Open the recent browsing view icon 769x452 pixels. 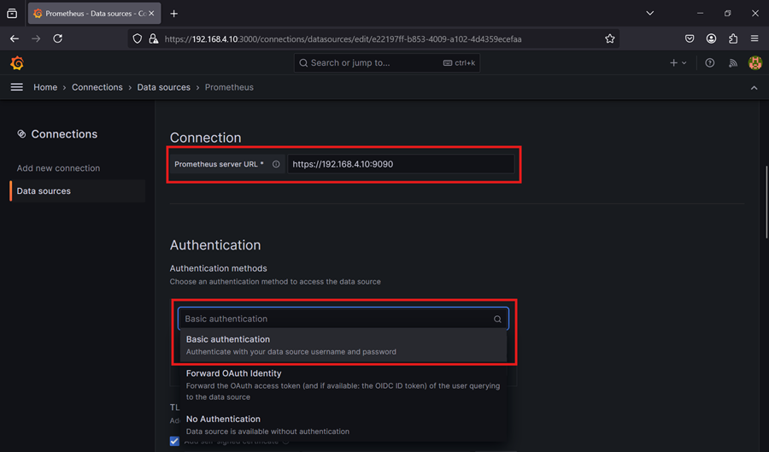pyautogui.click(x=12, y=14)
